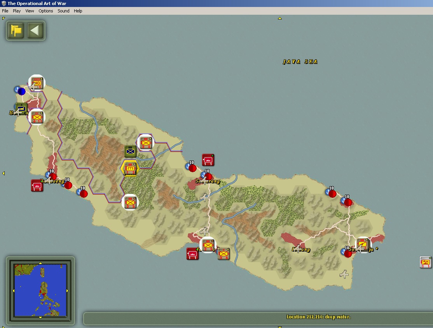The image size is (433, 328).
Task: Open the View menu
Action: (x=30, y=11)
